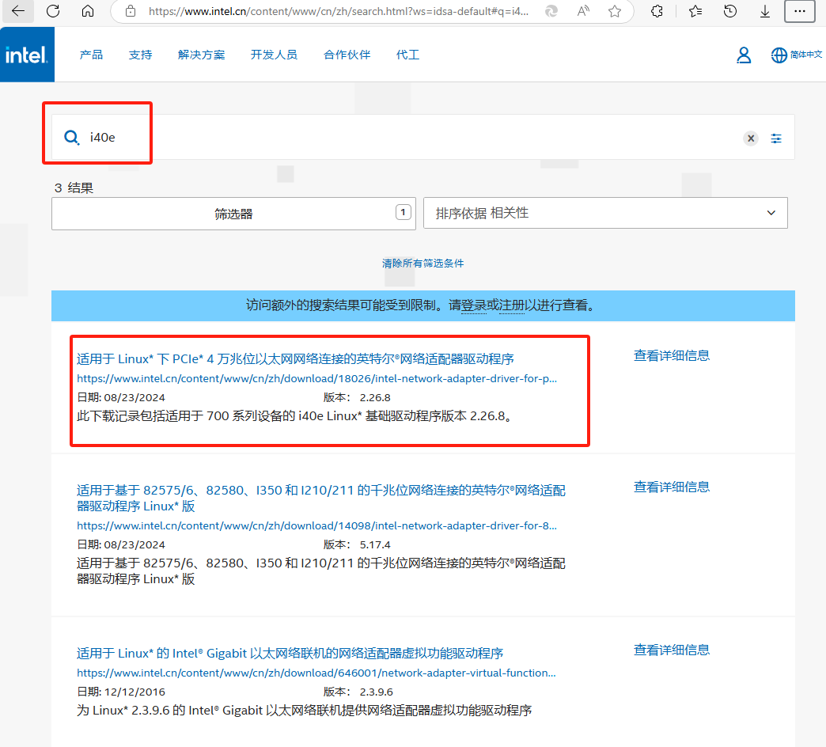Open the 代工 menu

coord(407,55)
